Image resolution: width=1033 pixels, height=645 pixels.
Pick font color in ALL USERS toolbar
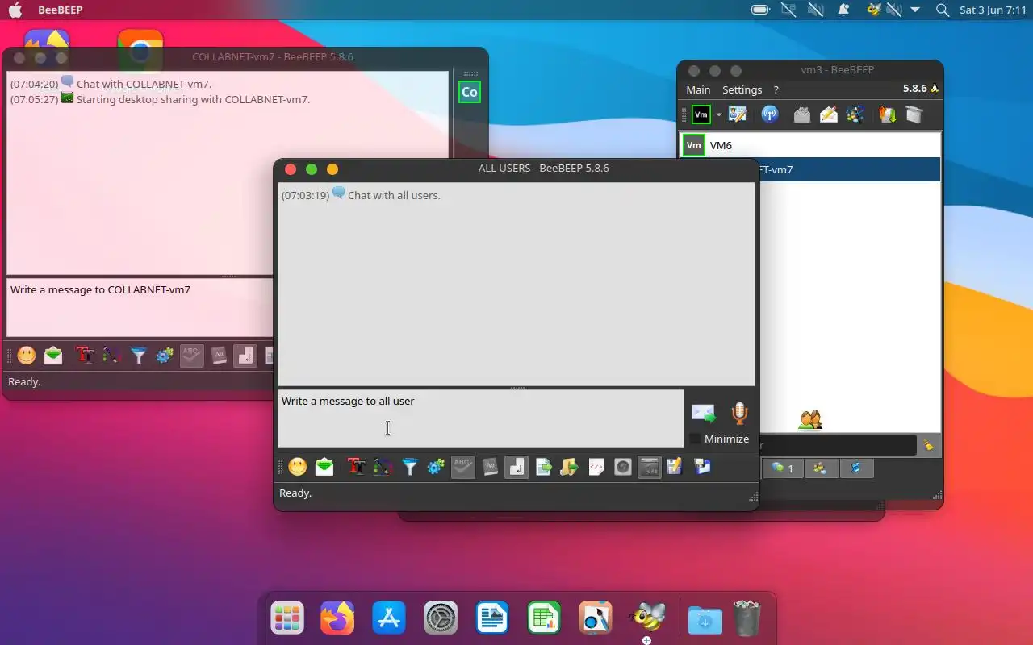coord(383,467)
